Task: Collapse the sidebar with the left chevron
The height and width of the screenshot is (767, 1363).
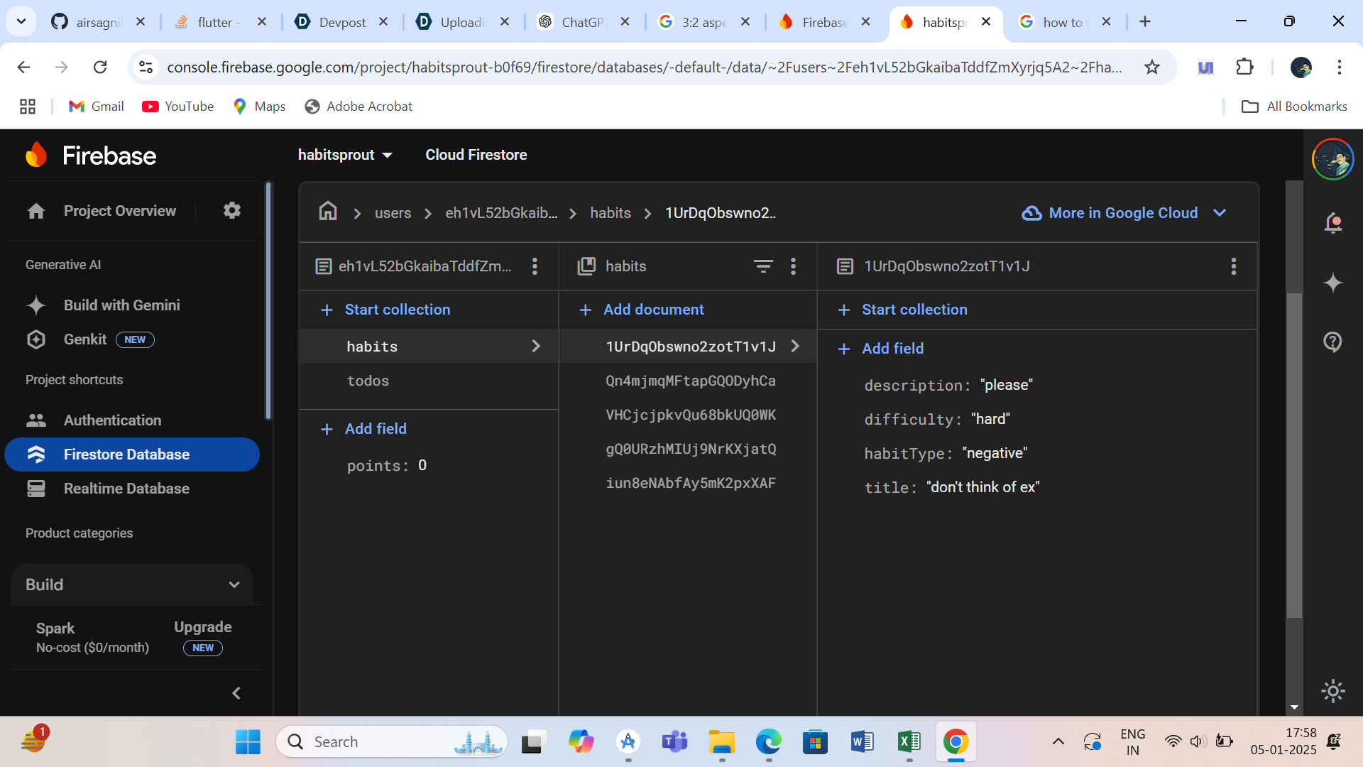Action: click(236, 693)
